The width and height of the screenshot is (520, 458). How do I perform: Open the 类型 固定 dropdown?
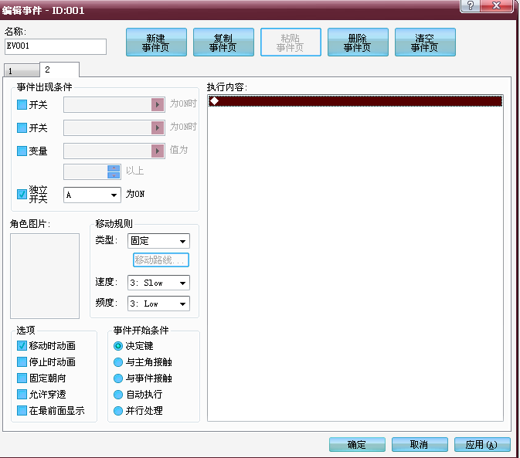tap(158, 241)
